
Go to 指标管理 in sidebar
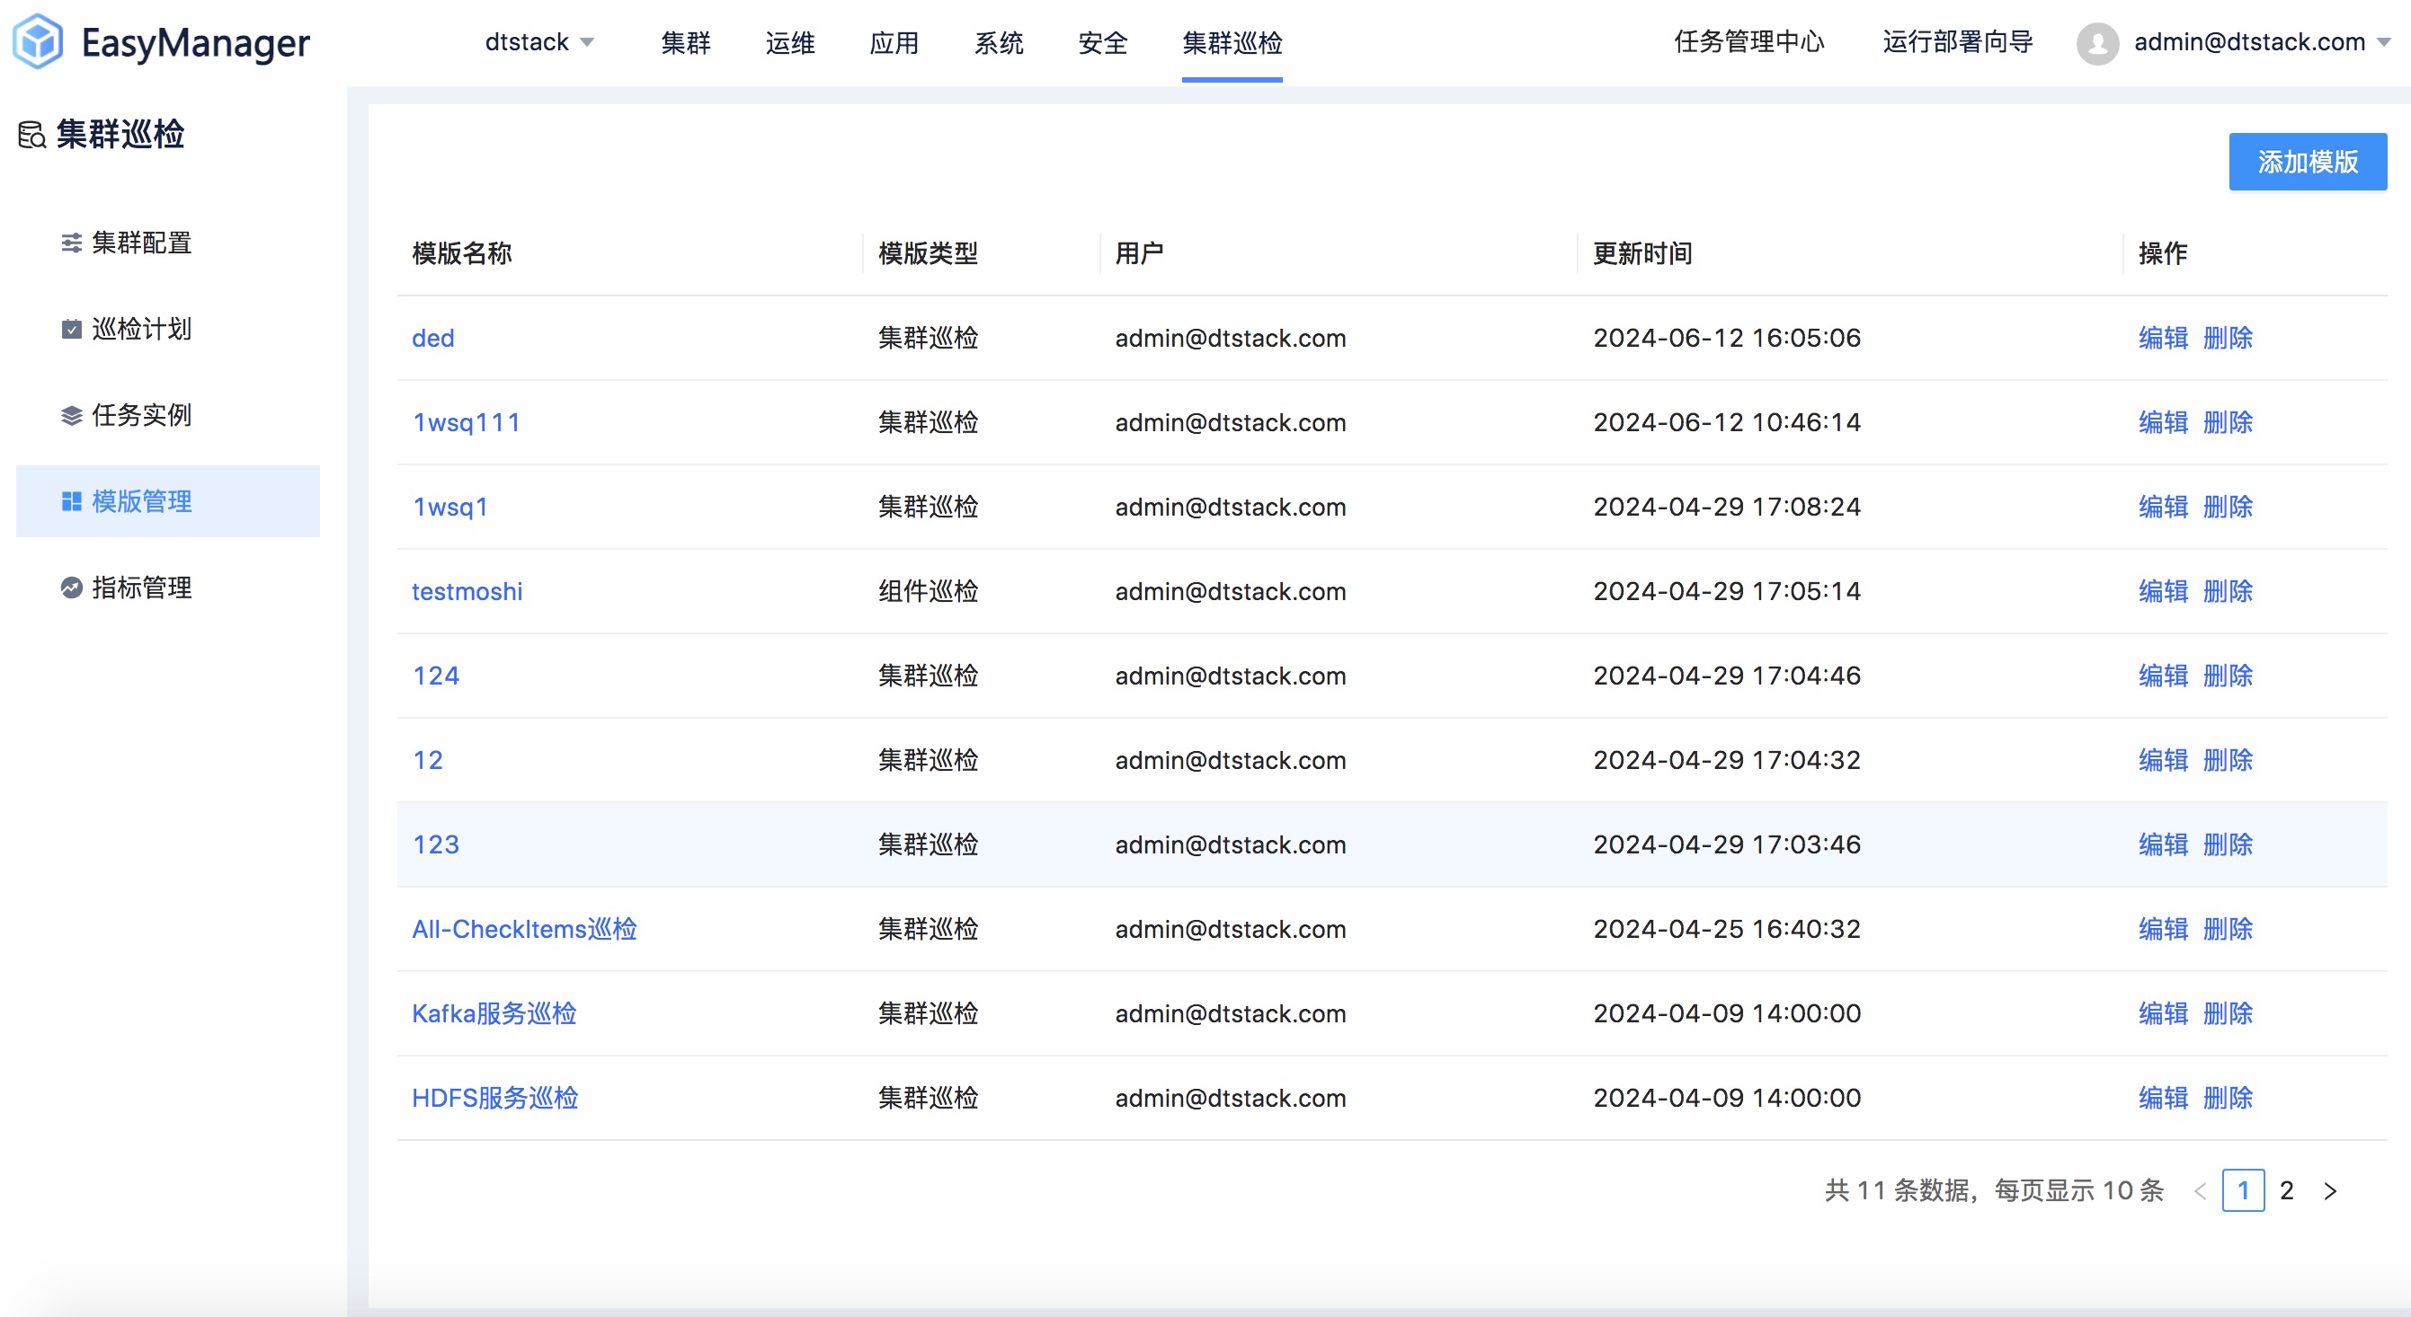(167, 588)
